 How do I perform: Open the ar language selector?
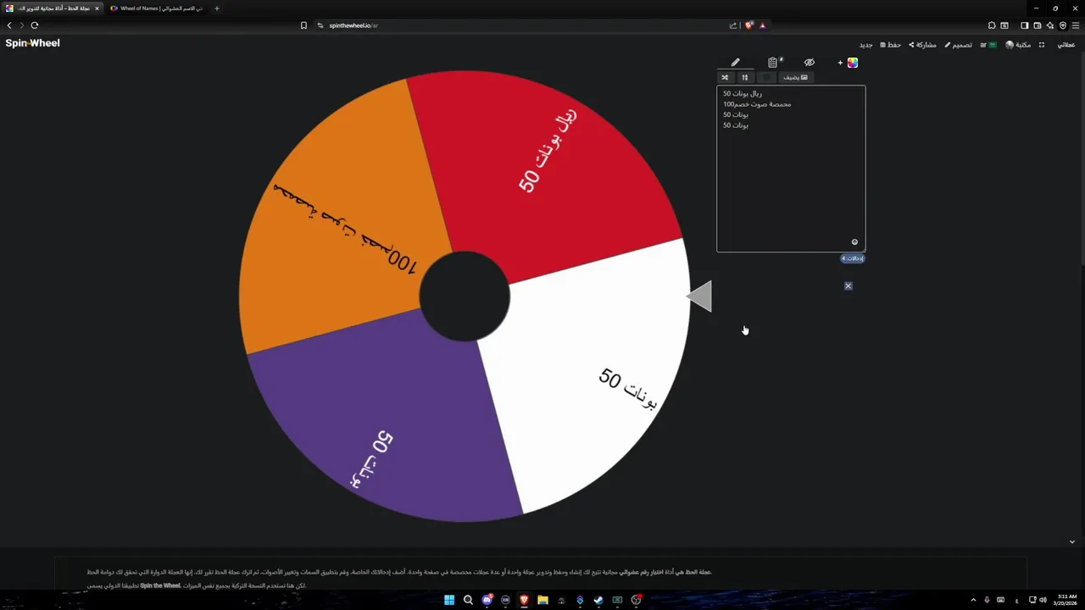pos(988,45)
